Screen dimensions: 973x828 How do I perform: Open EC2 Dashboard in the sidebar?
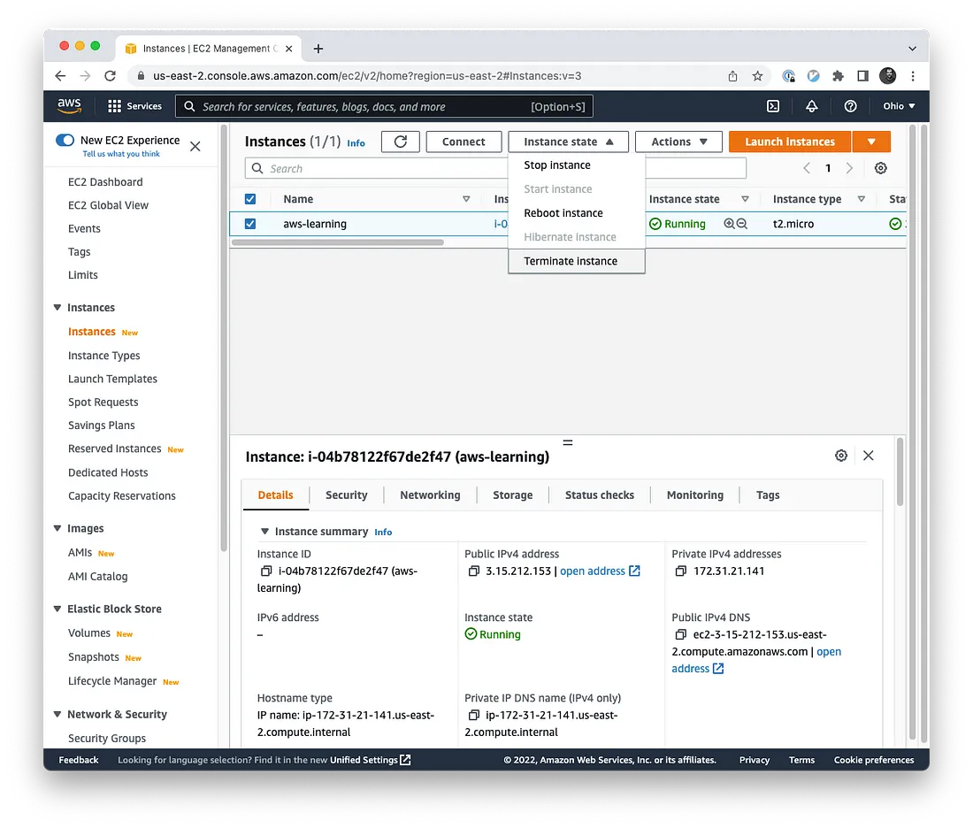[105, 182]
